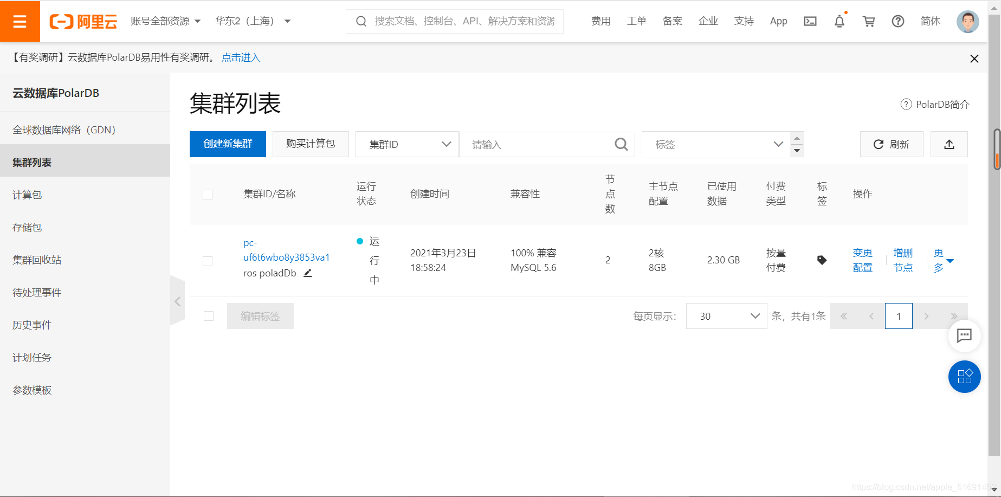This screenshot has width=1001, height=497.
Task: Click the Alibaba Cloud logo
Action: tap(83, 21)
